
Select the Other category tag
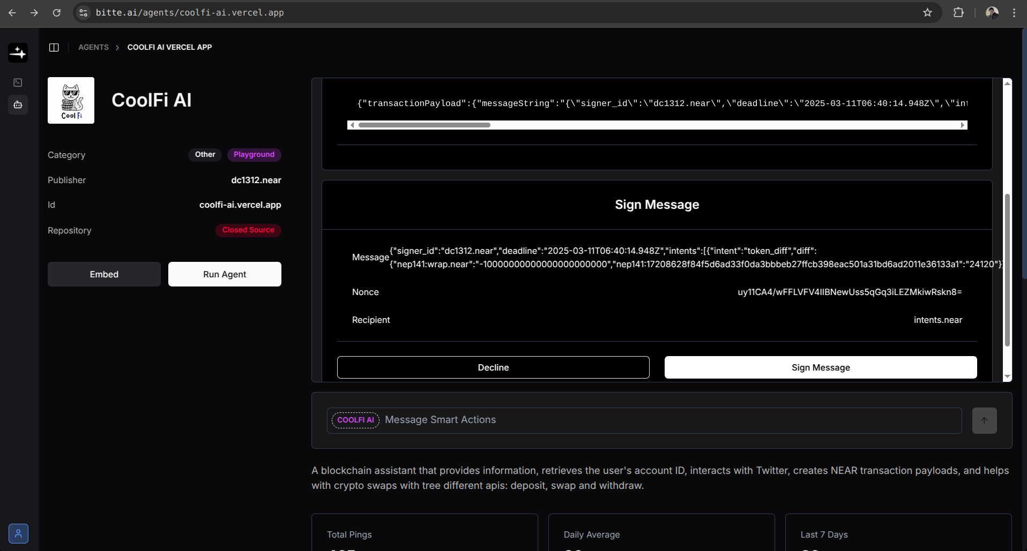click(x=205, y=155)
